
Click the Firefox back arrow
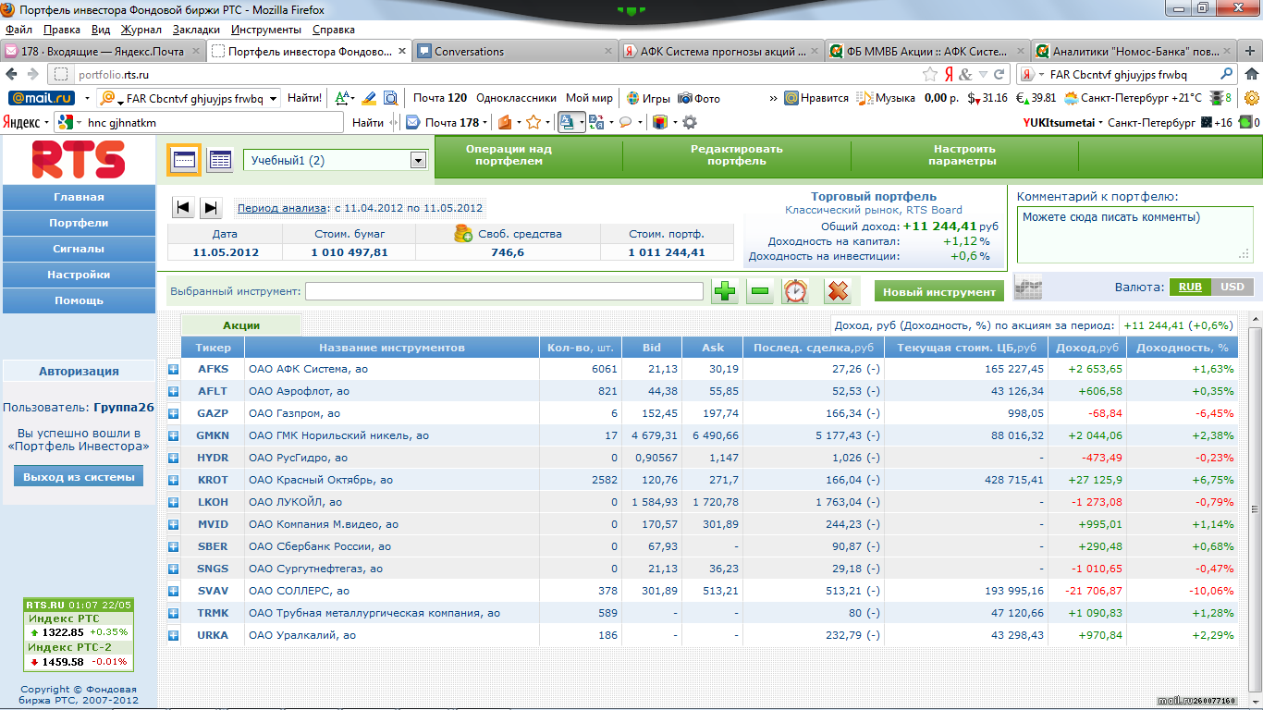point(13,74)
